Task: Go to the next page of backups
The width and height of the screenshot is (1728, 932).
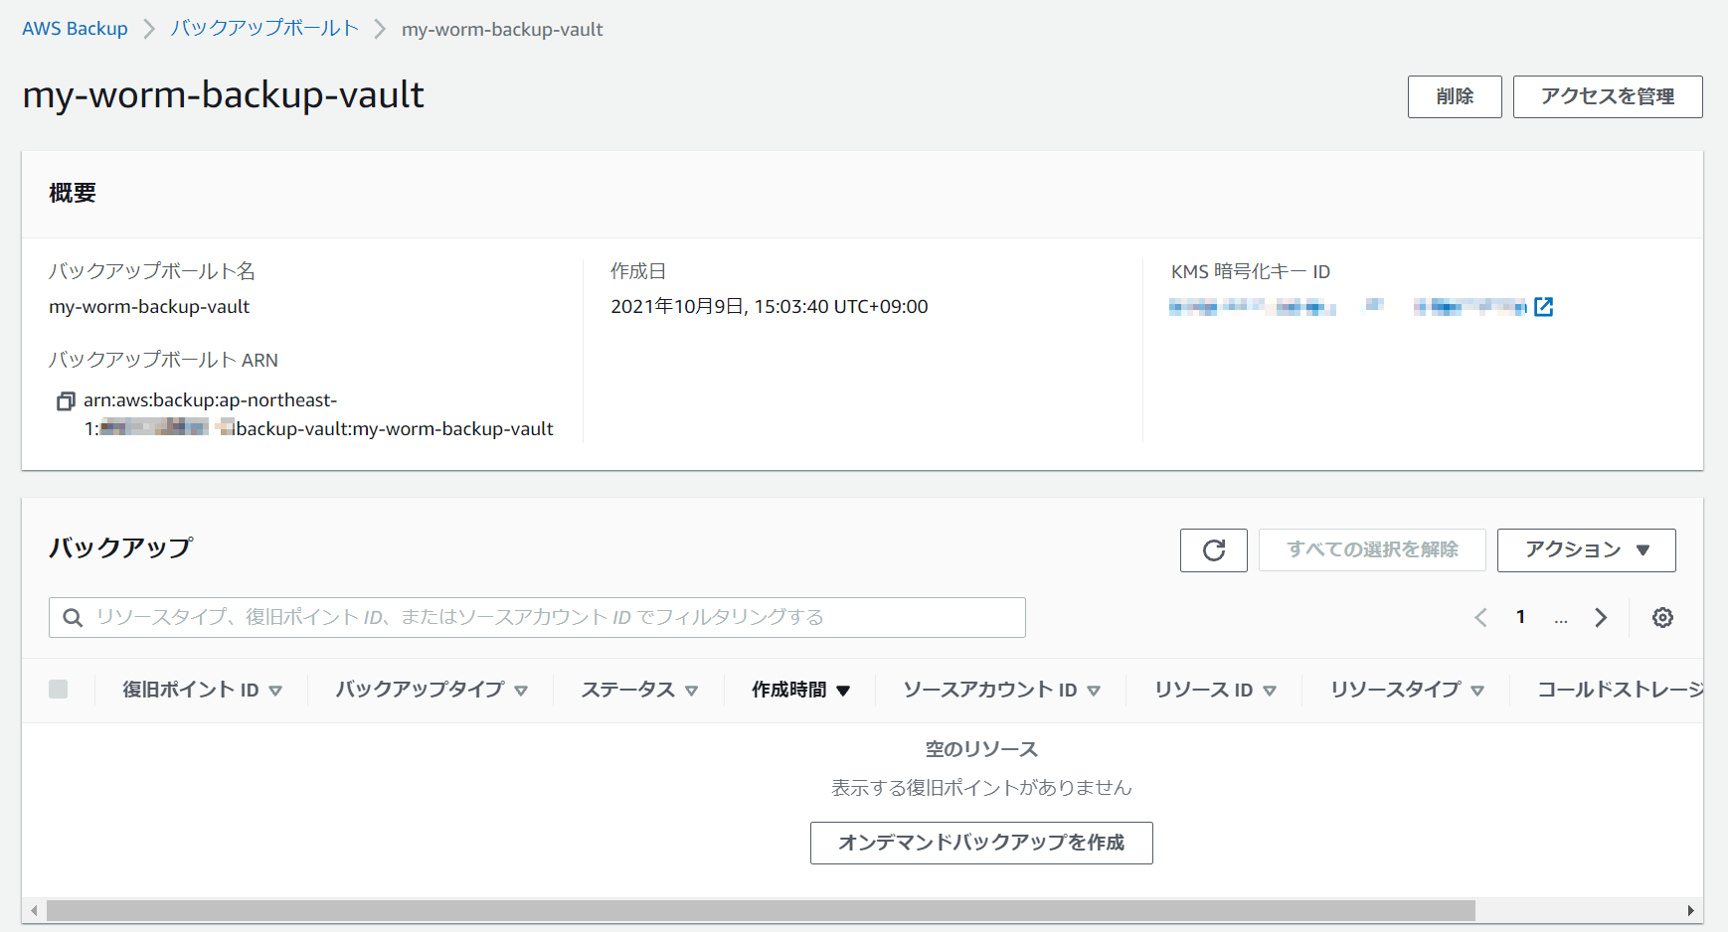Action: 1601,617
